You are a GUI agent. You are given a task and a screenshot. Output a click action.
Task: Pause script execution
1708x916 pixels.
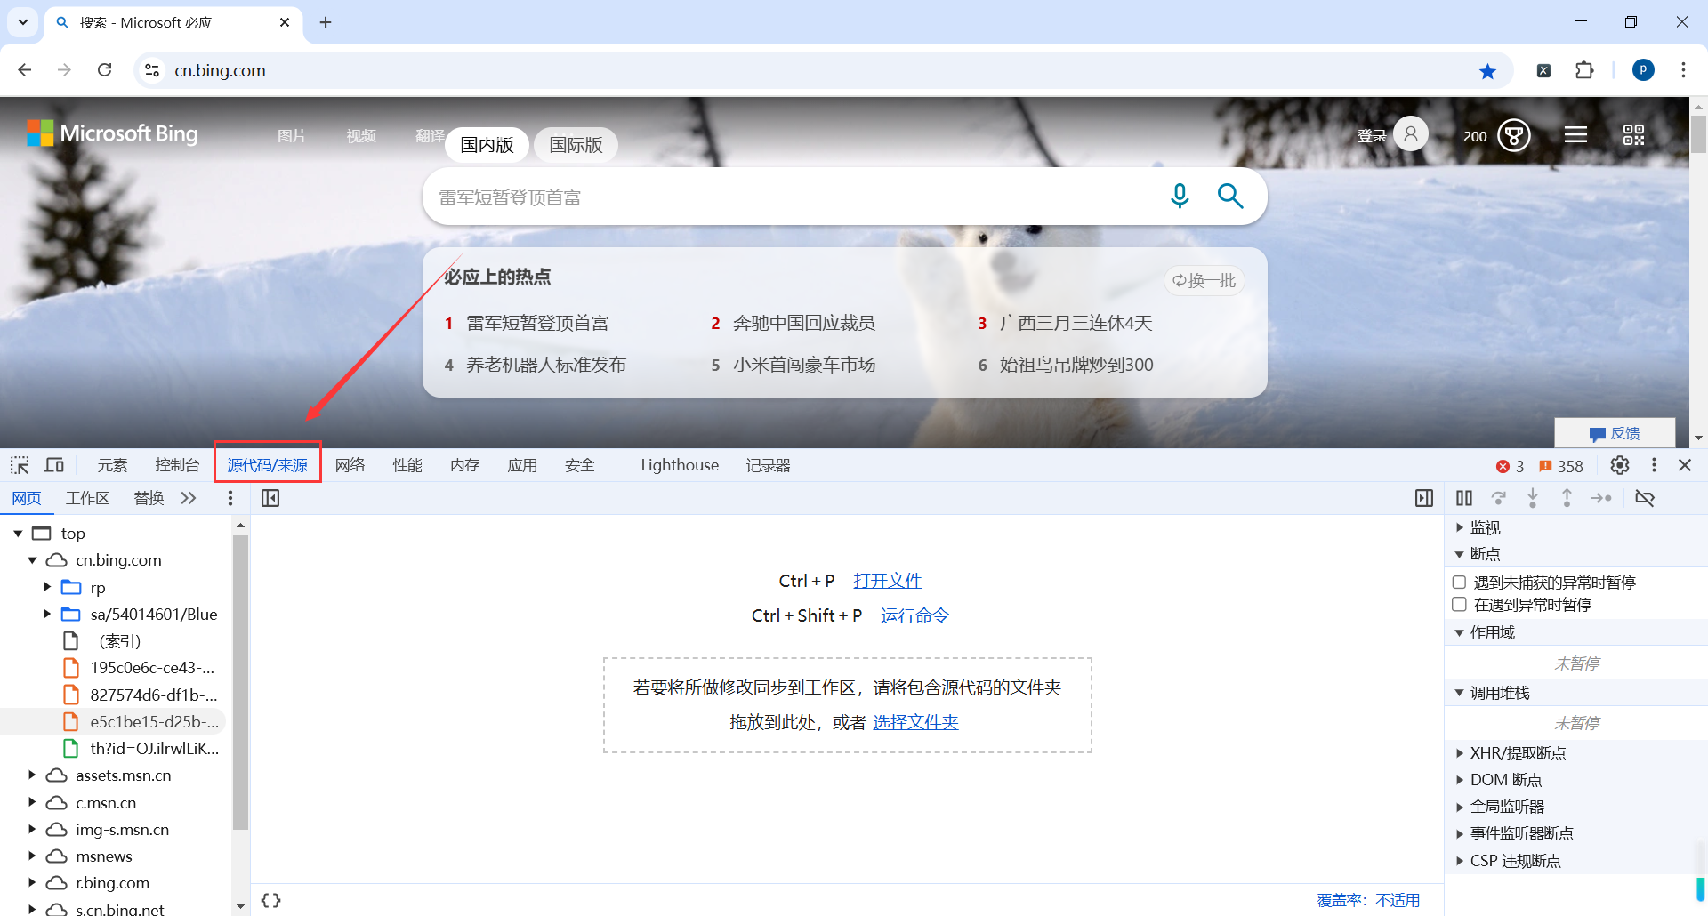click(x=1464, y=498)
